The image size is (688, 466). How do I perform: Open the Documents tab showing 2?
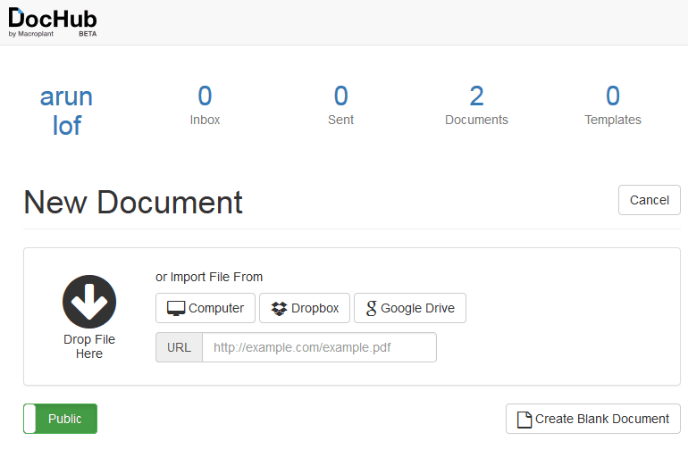(476, 105)
